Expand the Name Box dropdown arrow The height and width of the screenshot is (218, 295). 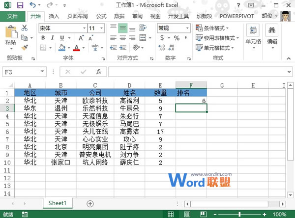tap(42, 71)
